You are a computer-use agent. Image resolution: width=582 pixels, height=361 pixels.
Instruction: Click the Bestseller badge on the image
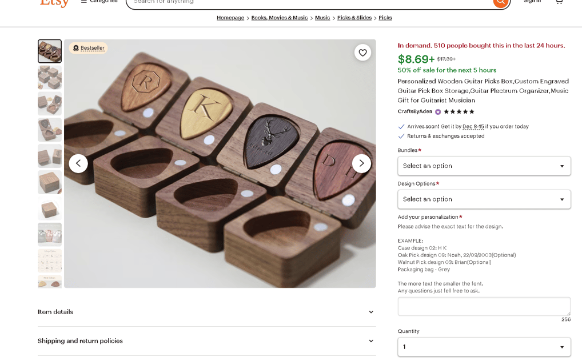pyautogui.click(x=89, y=48)
